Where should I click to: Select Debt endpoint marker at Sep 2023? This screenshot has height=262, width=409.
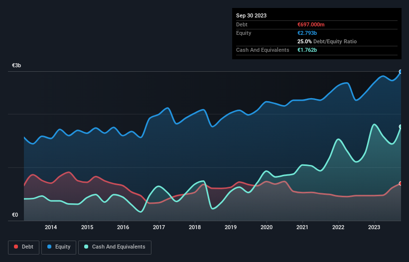[401, 183]
